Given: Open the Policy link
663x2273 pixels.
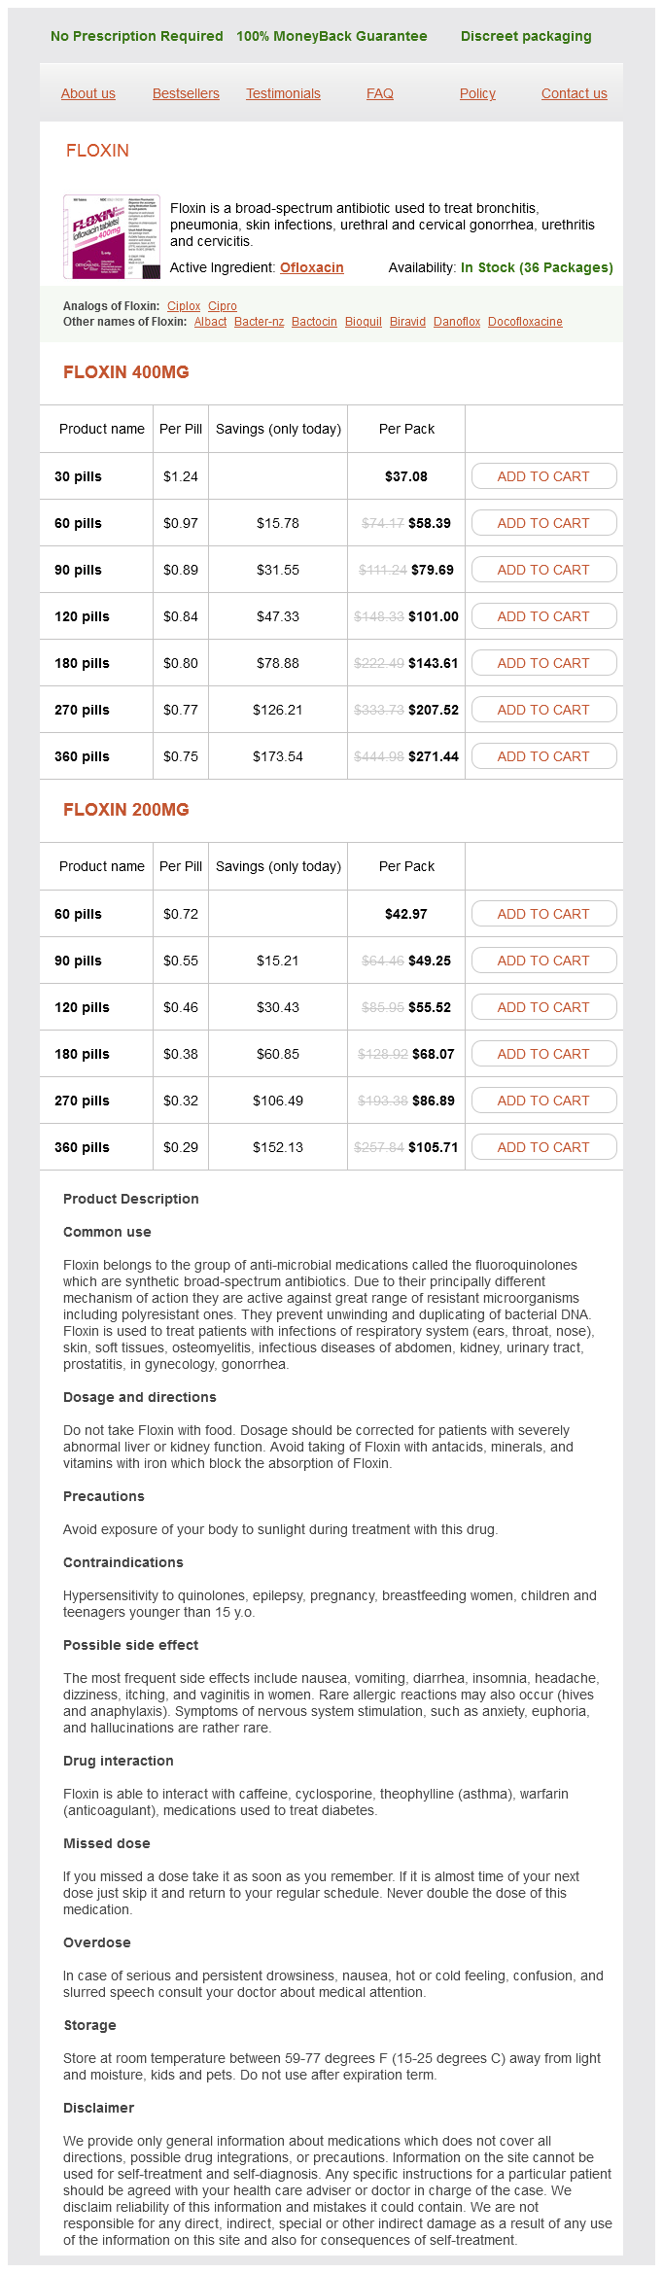Looking at the screenshot, I should [x=477, y=93].
